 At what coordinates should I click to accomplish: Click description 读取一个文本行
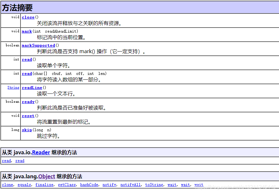click(x=56, y=94)
